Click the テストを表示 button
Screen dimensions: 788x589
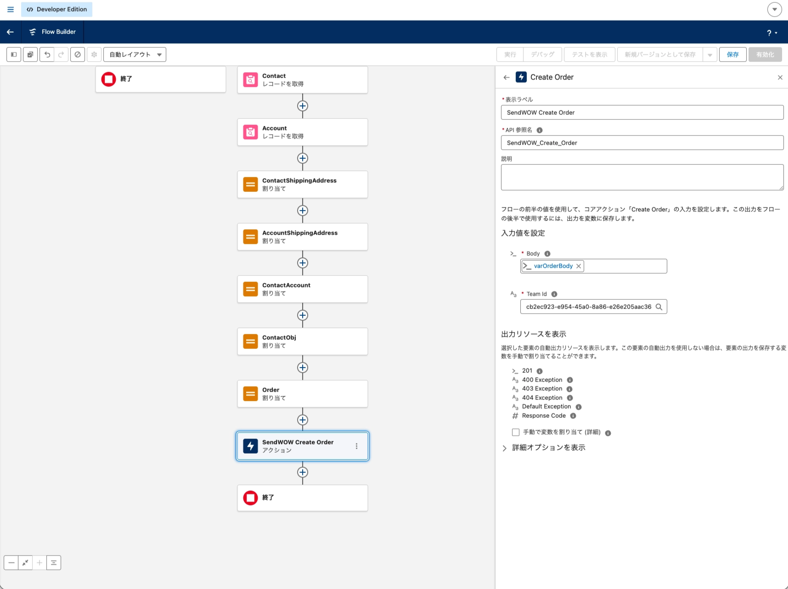coord(590,55)
